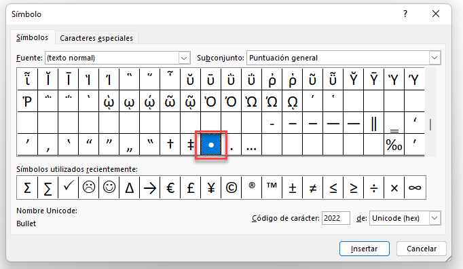Select the copyright © symbol
Viewport: 463px width, 269px height.
(231, 187)
